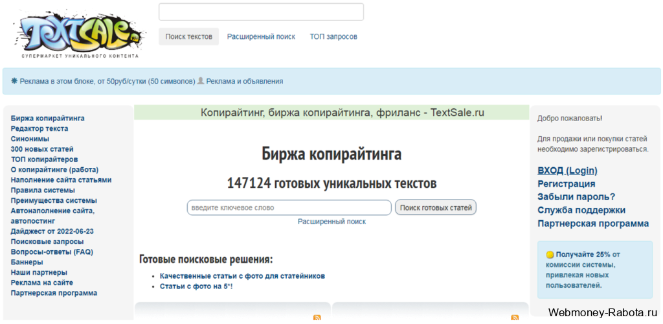The height and width of the screenshot is (324, 663).
Task: Open Регистрация link
Action: (x=566, y=184)
